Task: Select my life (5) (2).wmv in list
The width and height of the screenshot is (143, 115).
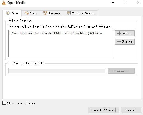Action: pos(56,33)
